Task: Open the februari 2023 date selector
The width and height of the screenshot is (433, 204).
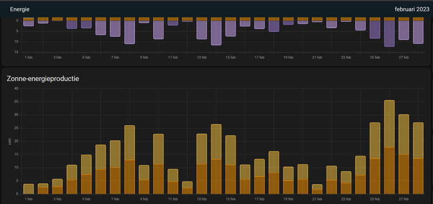Action: 412,9
